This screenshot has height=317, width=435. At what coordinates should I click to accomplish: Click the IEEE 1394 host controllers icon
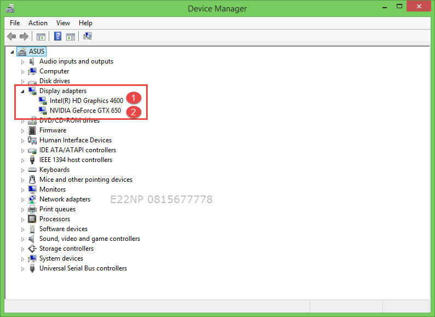pos(32,160)
